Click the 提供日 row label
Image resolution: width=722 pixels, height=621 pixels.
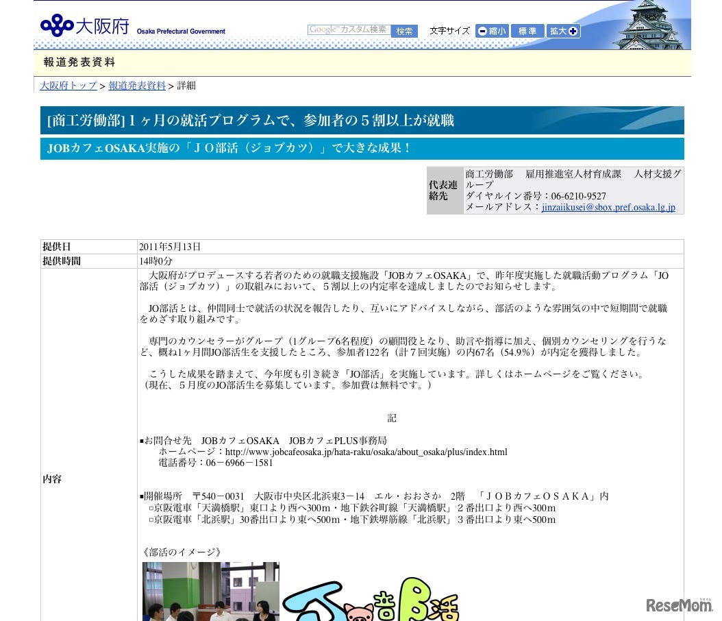tap(57, 247)
